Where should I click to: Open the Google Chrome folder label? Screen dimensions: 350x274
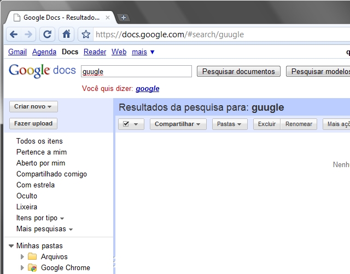(66, 267)
